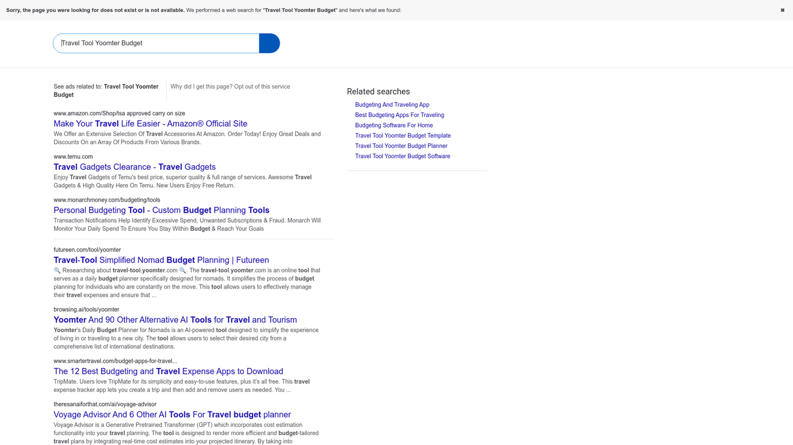
Task: Click the browsing.ai/tools/yoomter URL text
Action: coord(86,309)
